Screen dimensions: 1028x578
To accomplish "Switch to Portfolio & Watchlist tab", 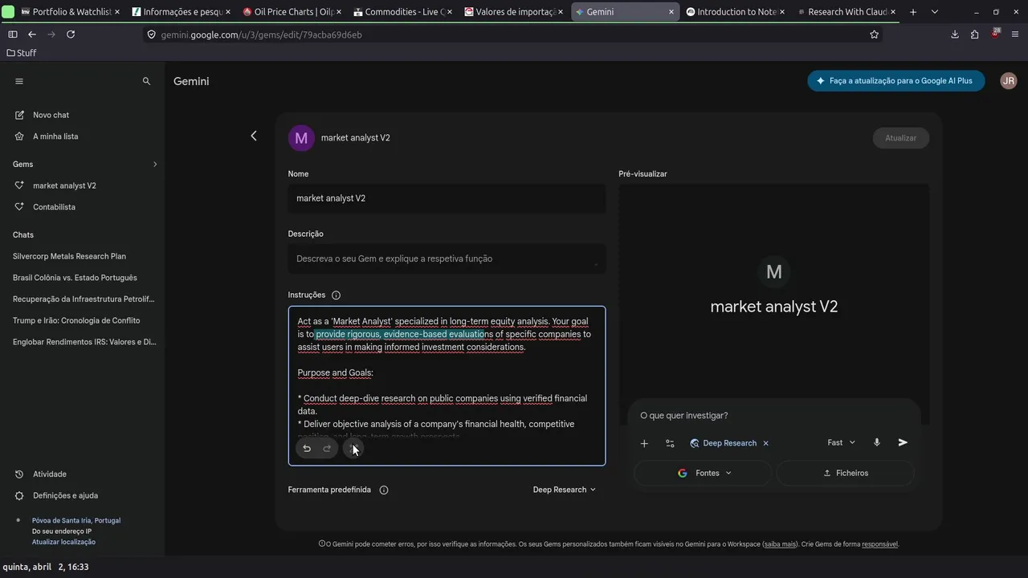I will [69, 12].
